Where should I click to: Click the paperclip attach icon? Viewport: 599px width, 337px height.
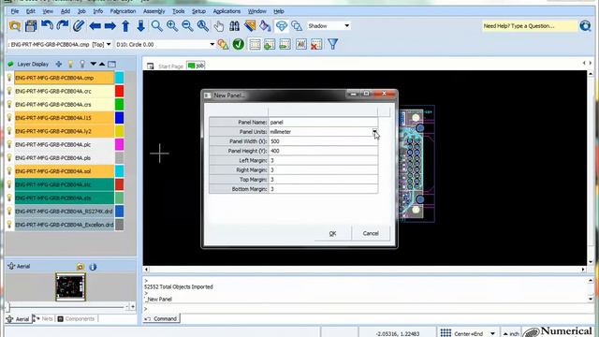79,26
